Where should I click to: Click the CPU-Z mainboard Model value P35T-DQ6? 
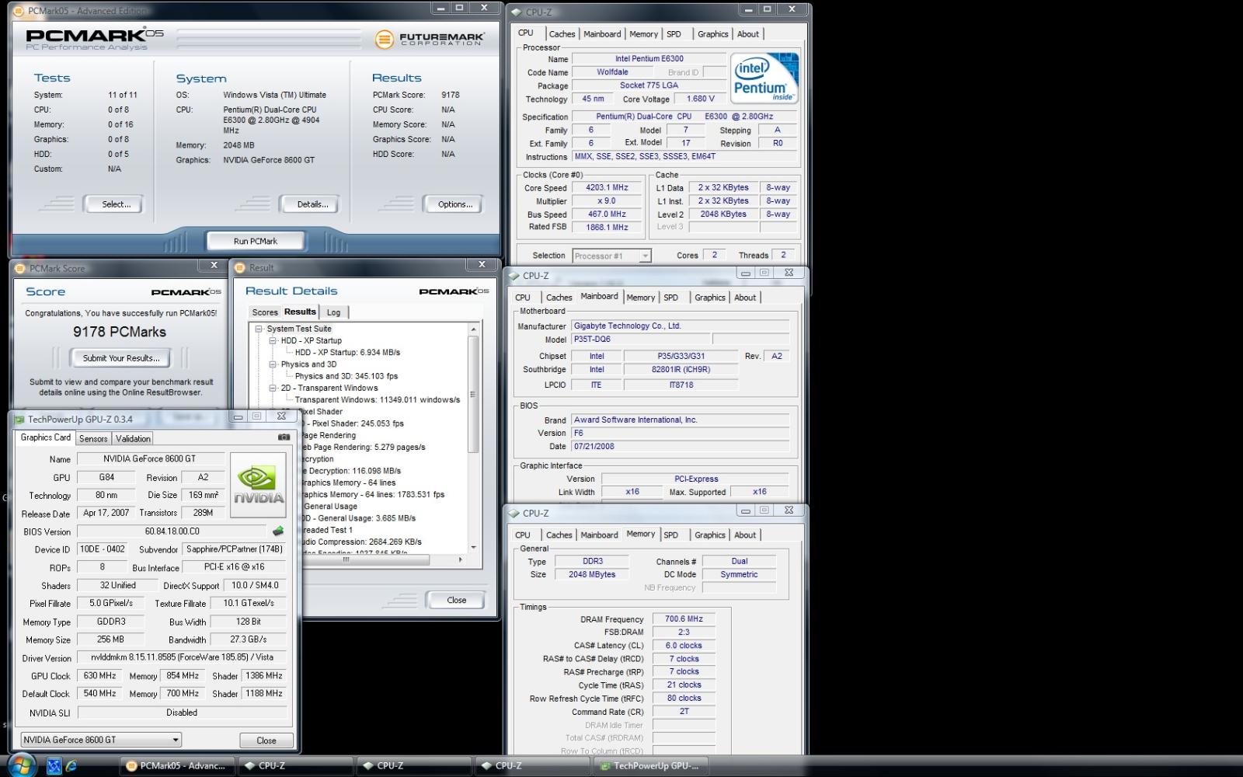click(641, 340)
